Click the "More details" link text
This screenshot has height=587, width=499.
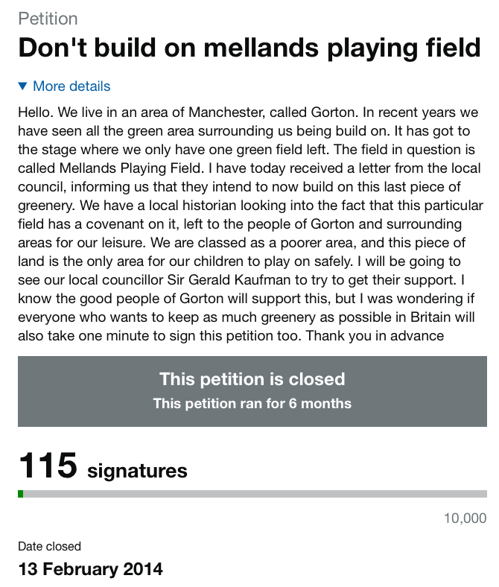[71, 86]
